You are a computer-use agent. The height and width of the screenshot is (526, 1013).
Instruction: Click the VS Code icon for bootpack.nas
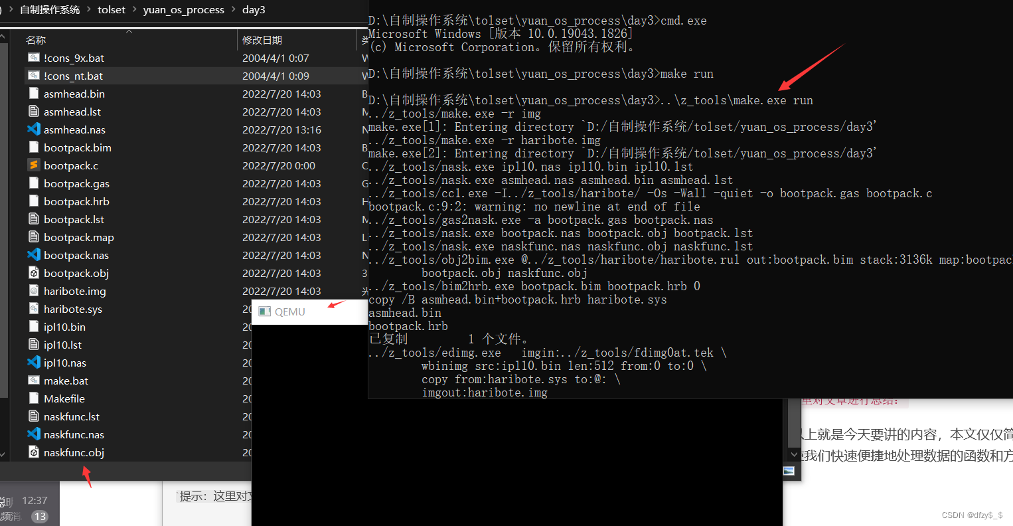(34, 255)
